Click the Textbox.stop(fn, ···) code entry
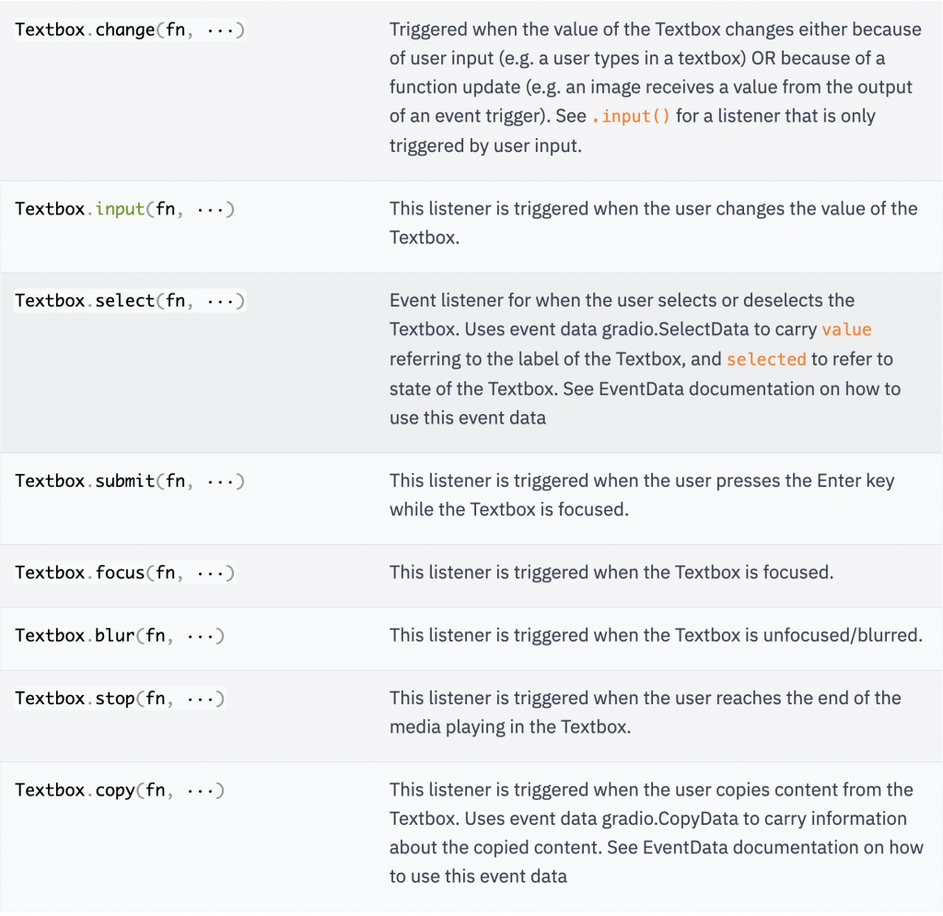 (120, 698)
